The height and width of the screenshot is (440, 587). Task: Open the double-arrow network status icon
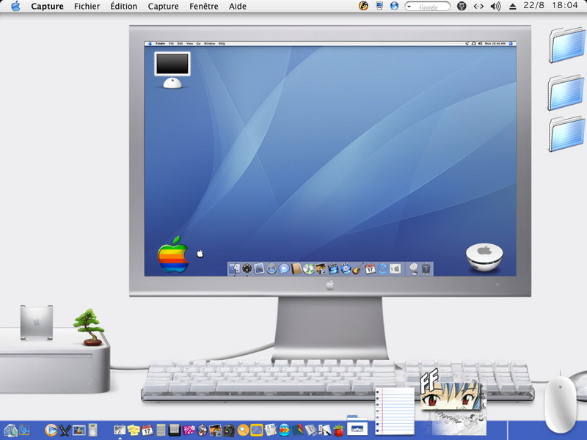(478, 7)
